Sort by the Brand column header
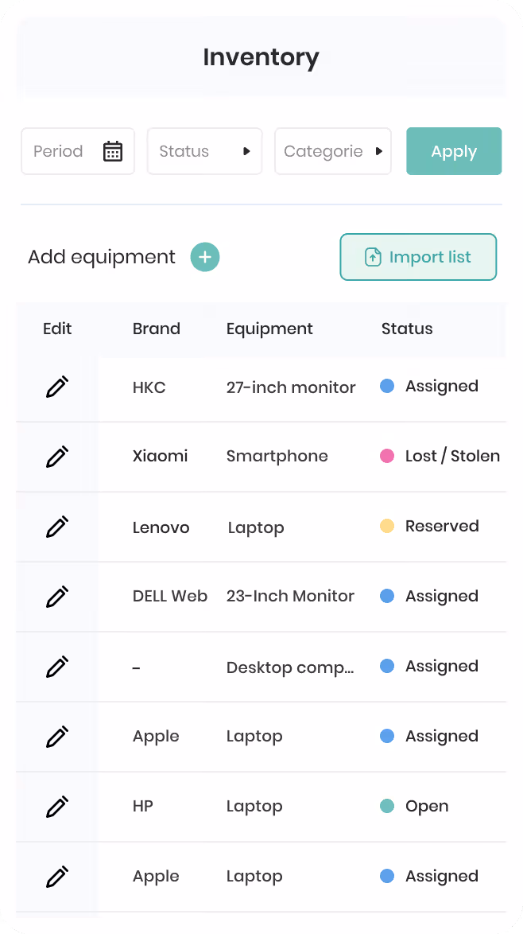Viewport: 523px width, 934px height. (x=157, y=329)
